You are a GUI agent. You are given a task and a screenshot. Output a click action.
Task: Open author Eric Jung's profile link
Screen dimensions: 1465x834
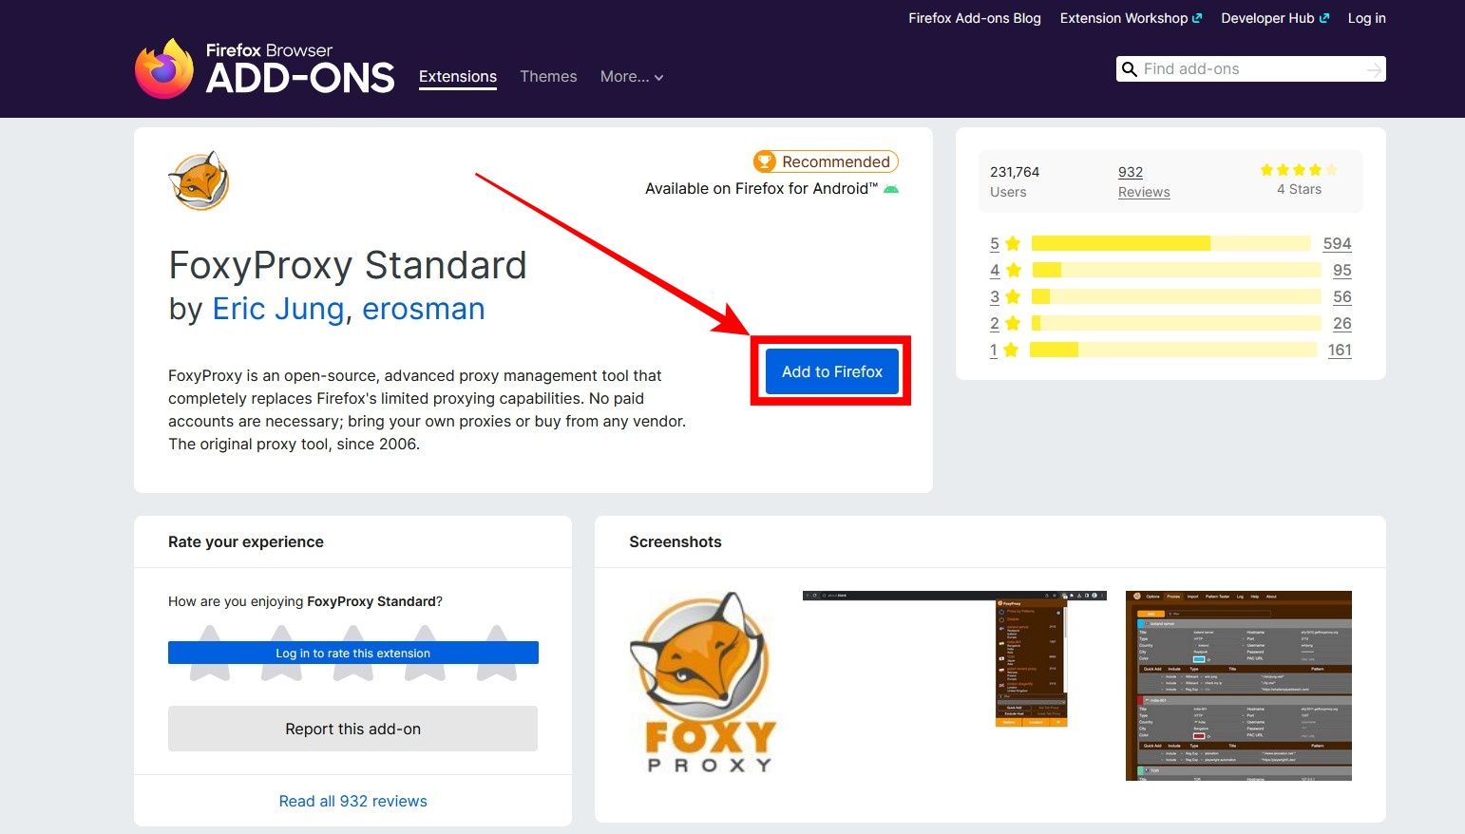276,309
